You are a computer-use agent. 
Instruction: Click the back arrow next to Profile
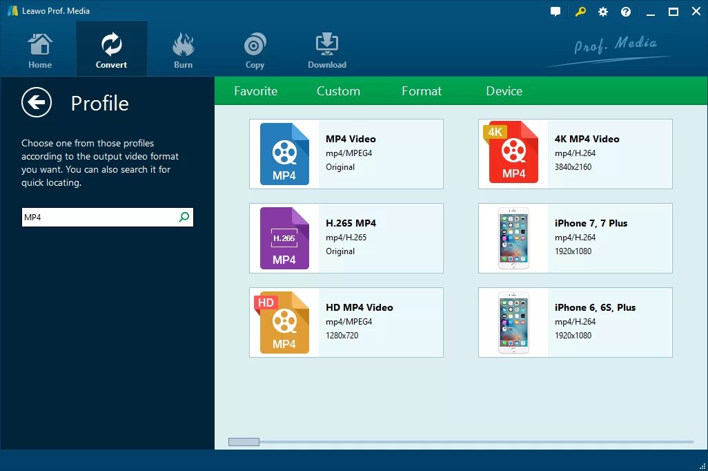coord(37,102)
